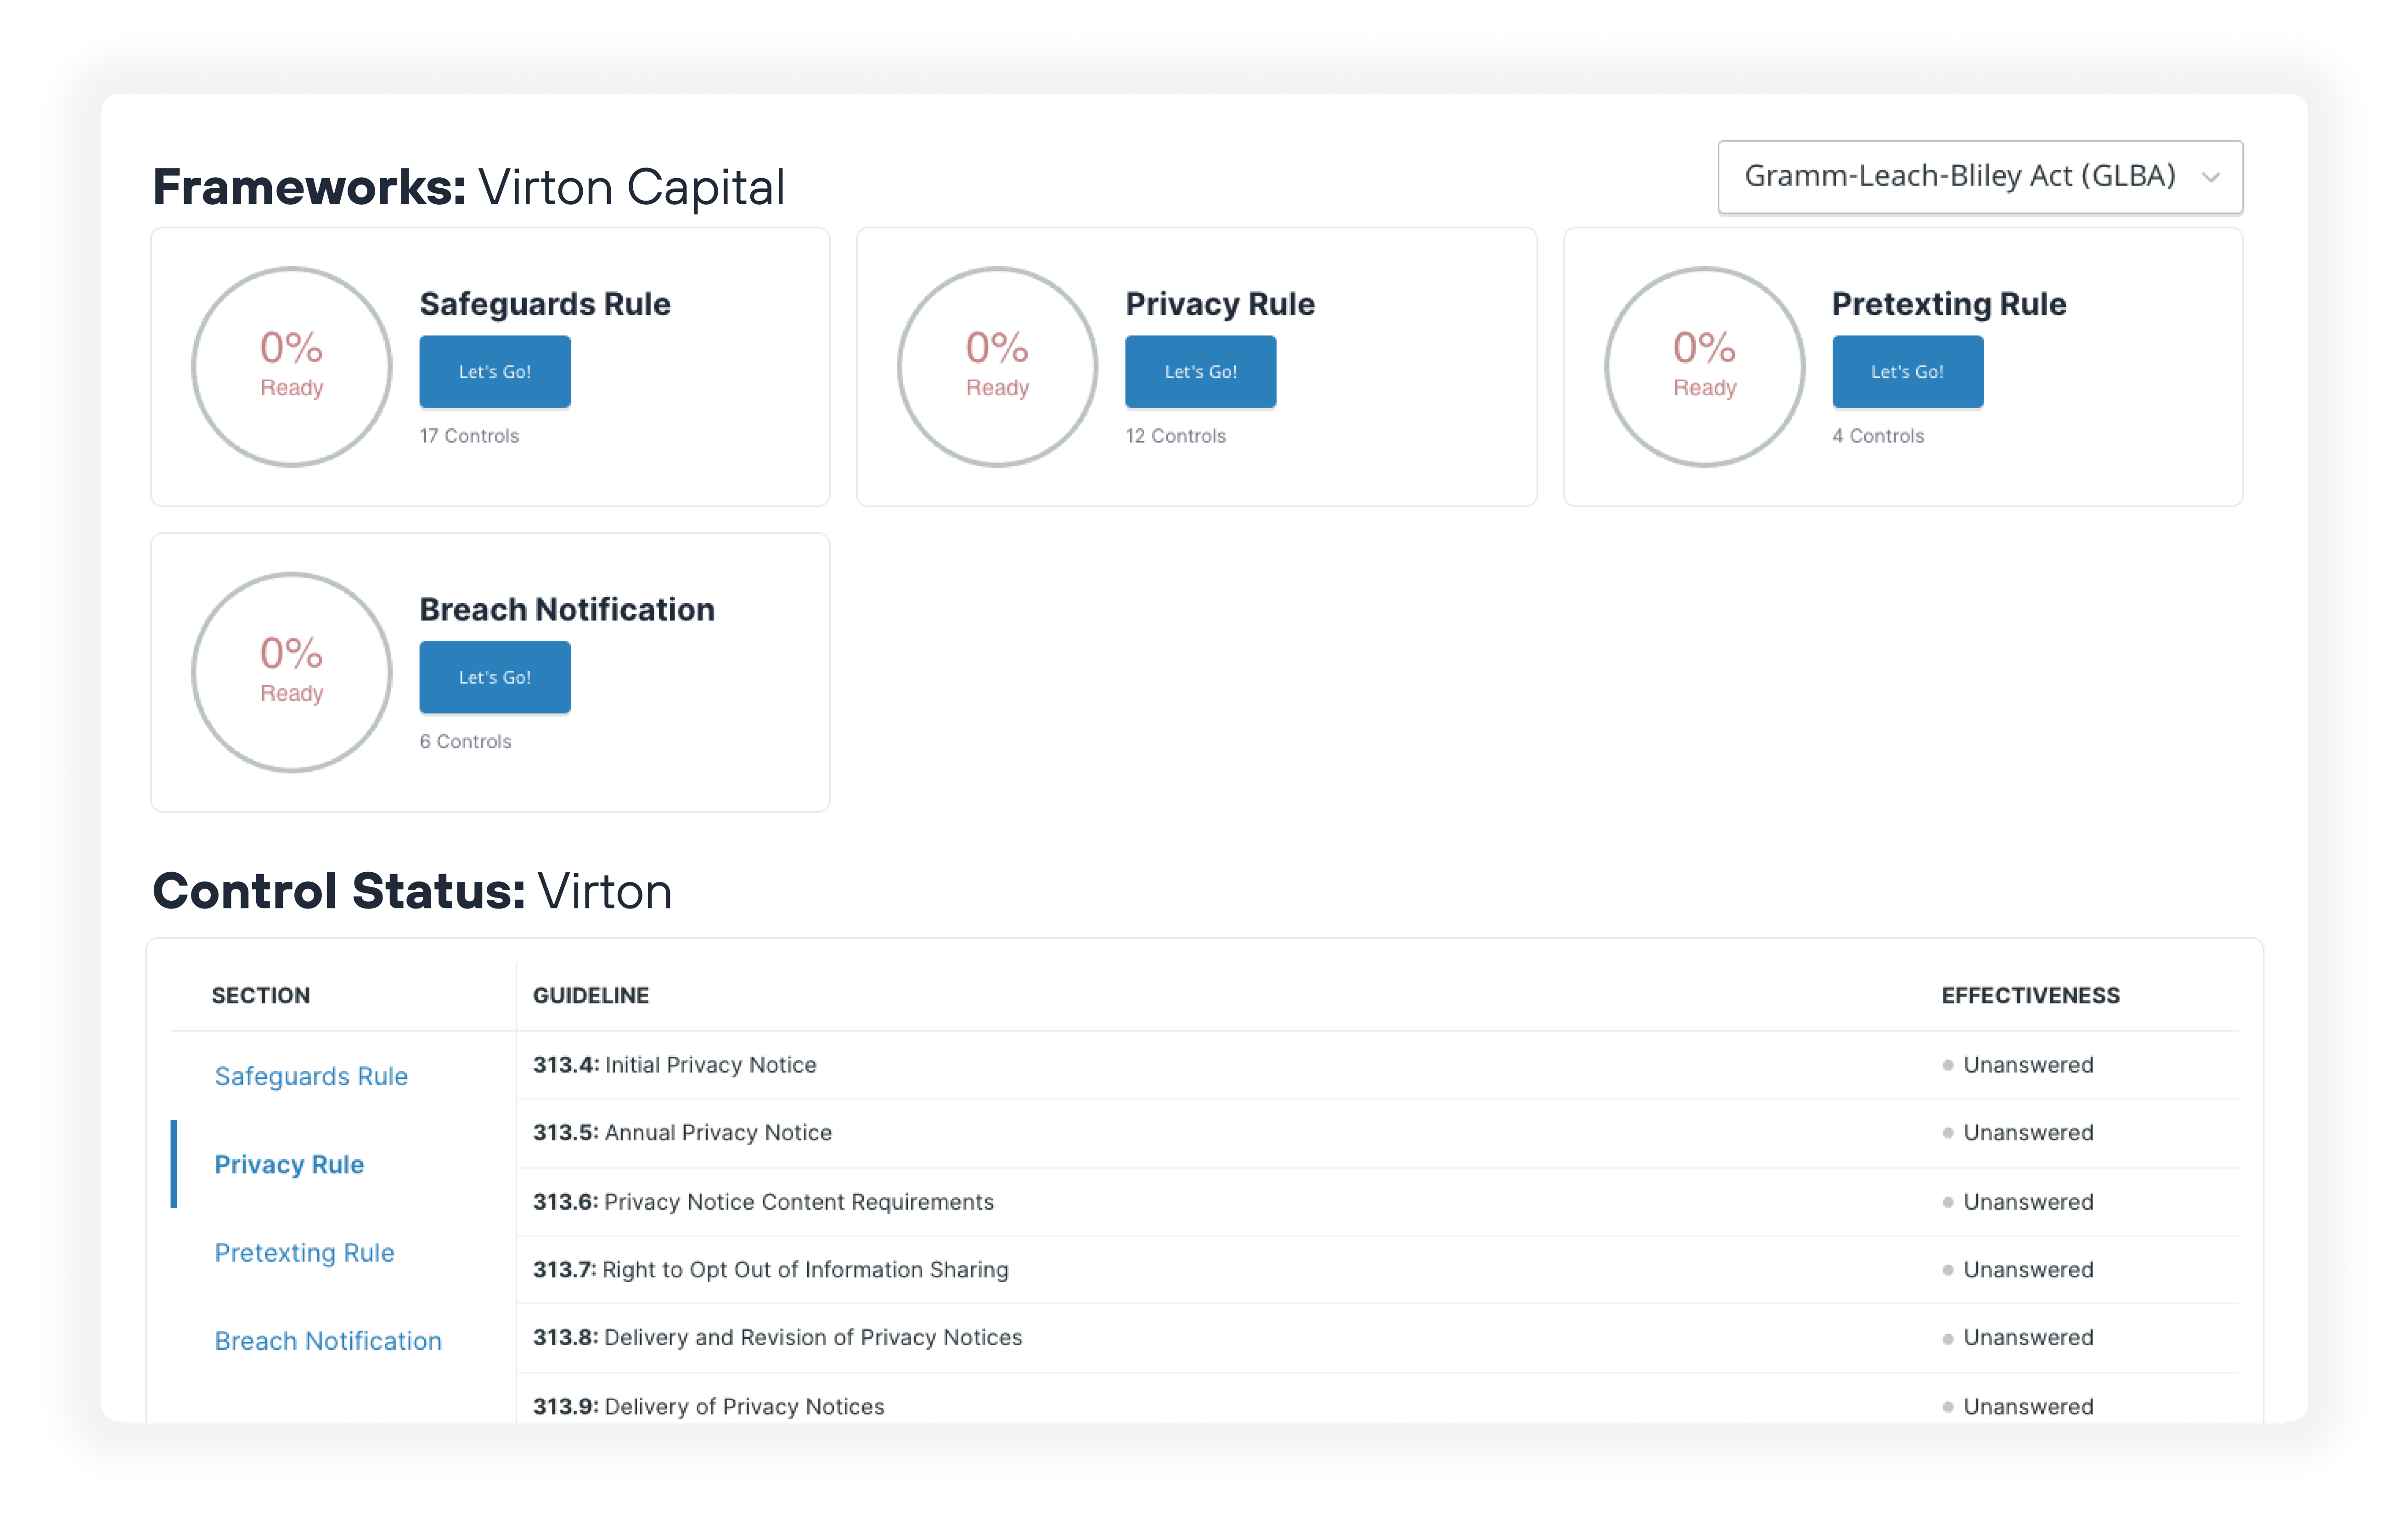Open guideline 313.4 Initial Privacy Notice
Image resolution: width=2408 pixels, height=1515 pixels.
(1377, 1065)
